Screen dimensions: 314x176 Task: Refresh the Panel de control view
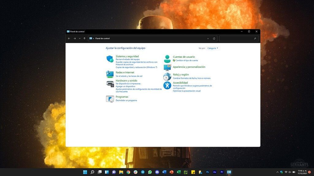214,38
